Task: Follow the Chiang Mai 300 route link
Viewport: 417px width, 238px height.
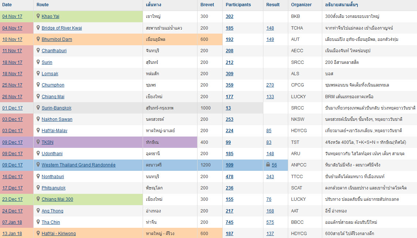Action: (x=57, y=199)
